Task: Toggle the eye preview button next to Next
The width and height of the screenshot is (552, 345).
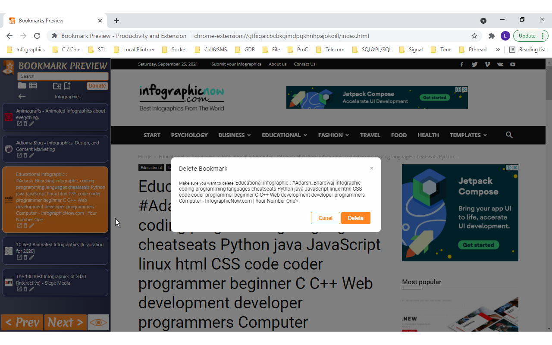Action: coord(98,322)
